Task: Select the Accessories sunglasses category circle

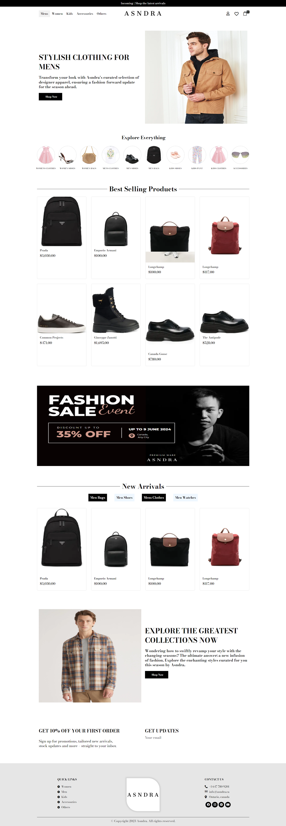Action: coord(240,155)
